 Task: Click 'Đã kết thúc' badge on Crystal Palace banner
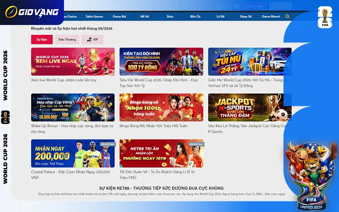tap(108, 144)
